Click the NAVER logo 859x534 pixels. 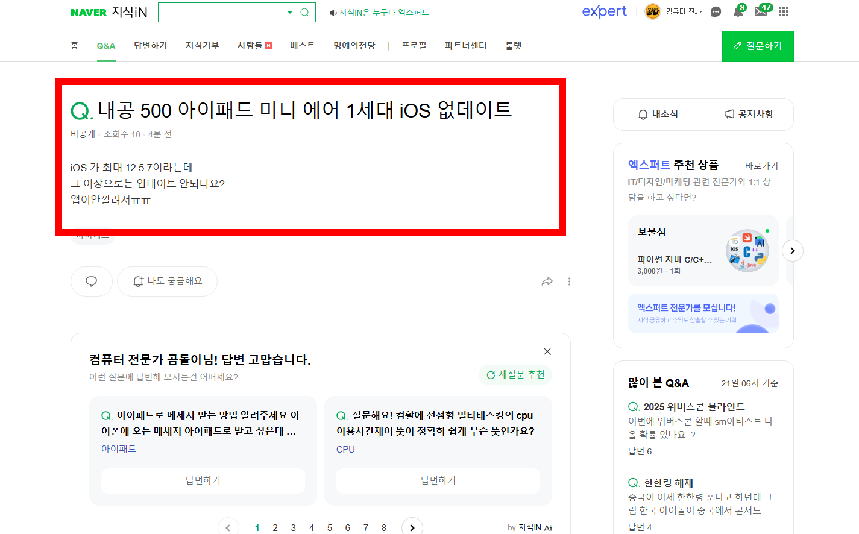click(89, 12)
